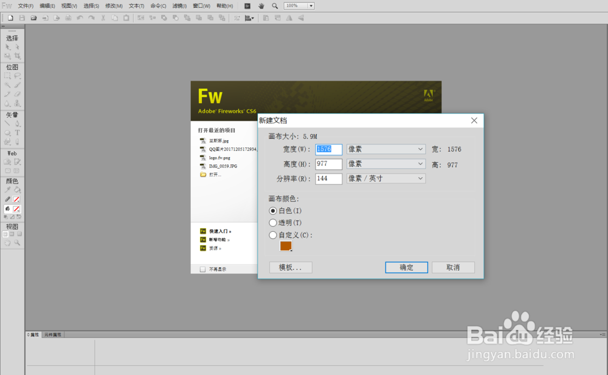Open the 视图(V) menu
This screenshot has height=375, width=608.
click(x=69, y=6)
